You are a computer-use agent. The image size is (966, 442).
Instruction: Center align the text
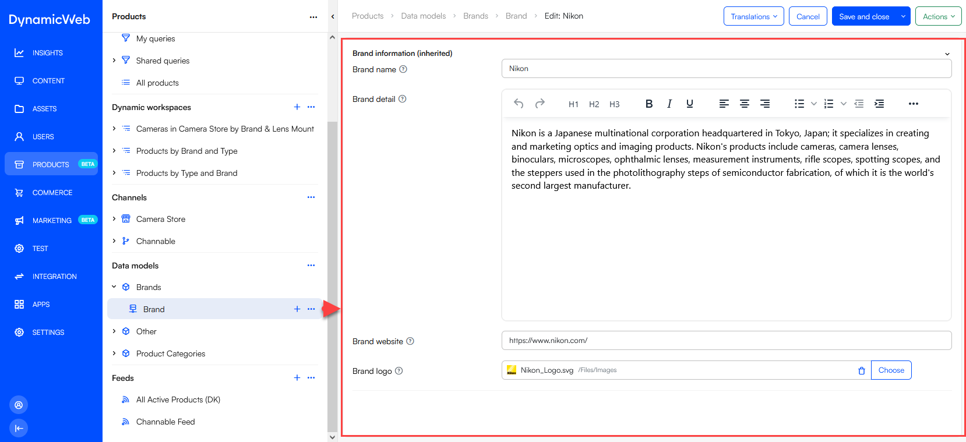click(x=745, y=104)
